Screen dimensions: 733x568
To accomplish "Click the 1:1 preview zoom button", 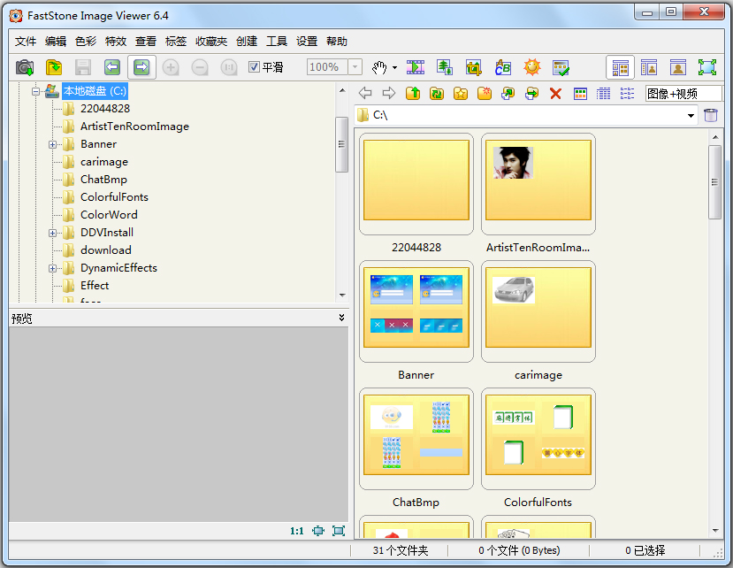I will (x=297, y=531).
